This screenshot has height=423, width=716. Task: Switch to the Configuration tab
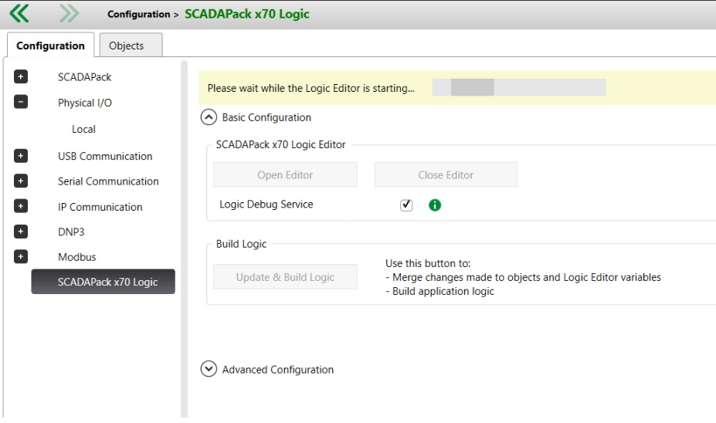tap(50, 46)
